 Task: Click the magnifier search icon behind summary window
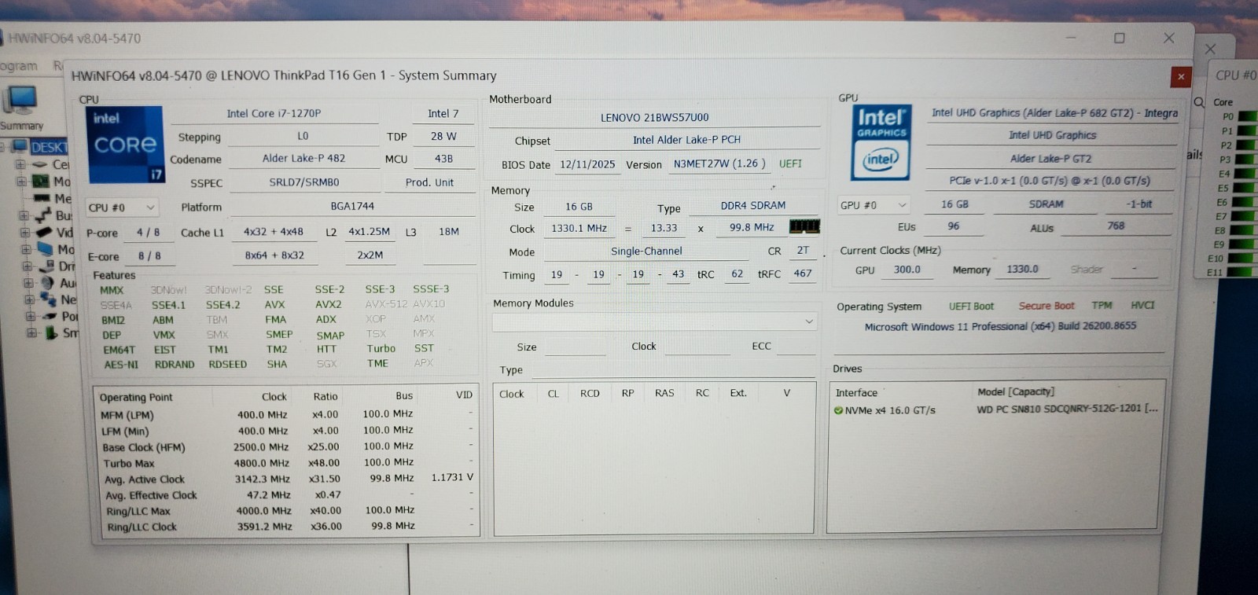[x=1199, y=102]
